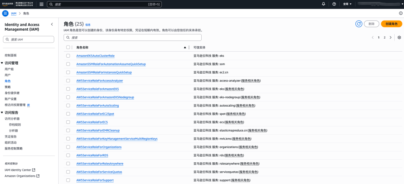This screenshot has width=404, height=184.
Task: Go to 用户组 in the sidebar
Action: coord(9,69)
